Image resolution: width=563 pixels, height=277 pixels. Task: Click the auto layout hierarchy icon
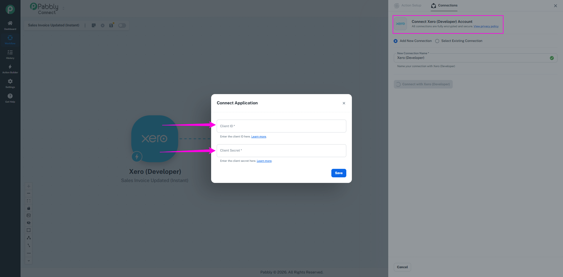29,238
